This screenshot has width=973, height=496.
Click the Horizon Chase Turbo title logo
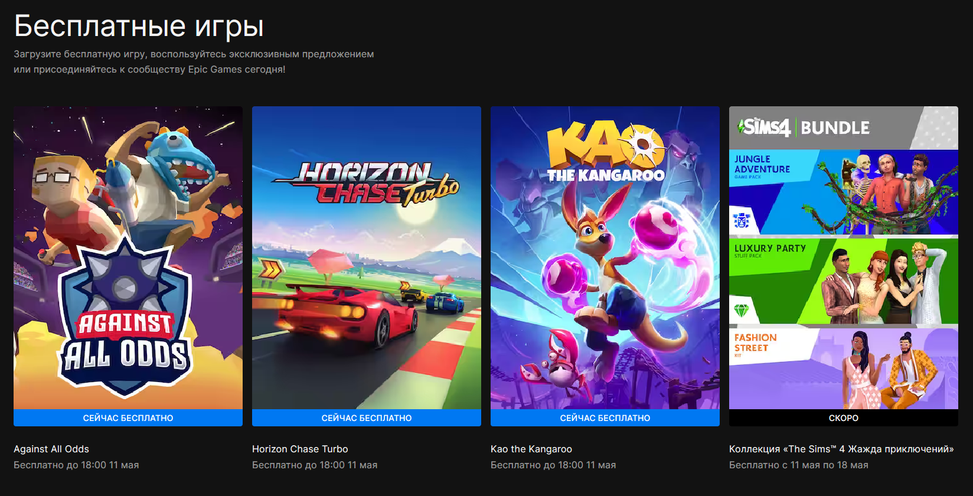366,183
